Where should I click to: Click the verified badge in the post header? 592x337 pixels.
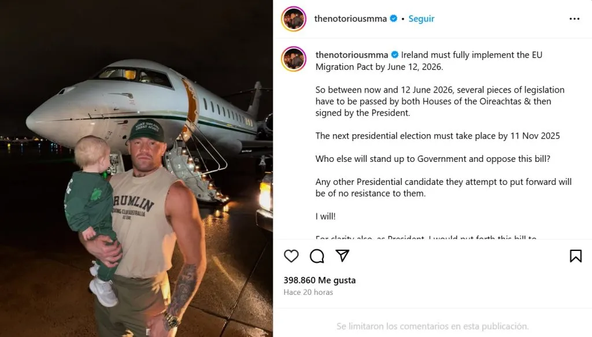point(394,18)
